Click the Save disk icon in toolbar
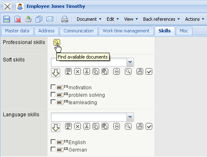Screen dimensions: 207x157 7,19
